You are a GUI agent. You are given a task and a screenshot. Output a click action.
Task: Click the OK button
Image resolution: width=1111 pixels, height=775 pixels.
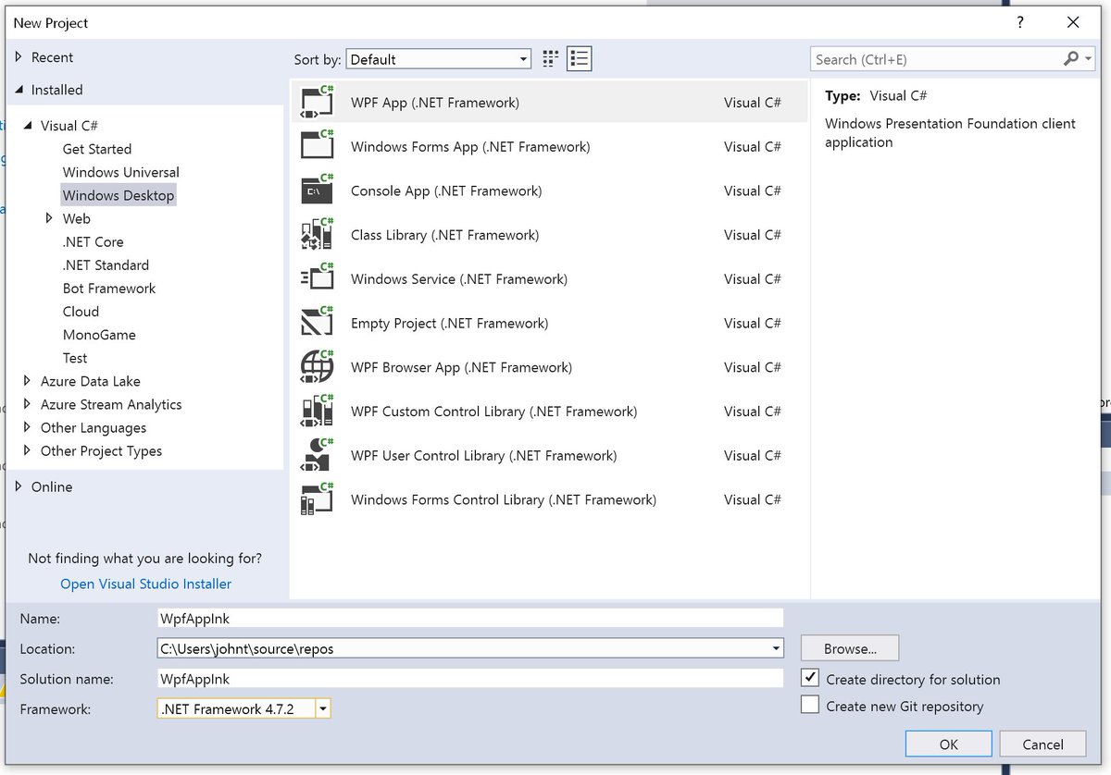click(948, 744)
